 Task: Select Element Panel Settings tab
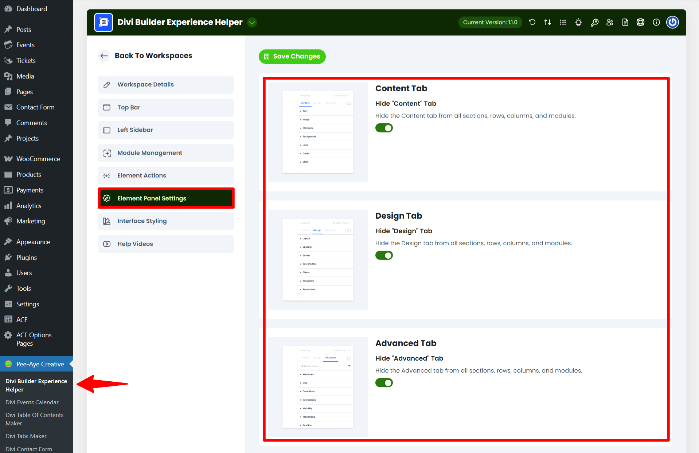pyautogui.click(x=166, y=198)
